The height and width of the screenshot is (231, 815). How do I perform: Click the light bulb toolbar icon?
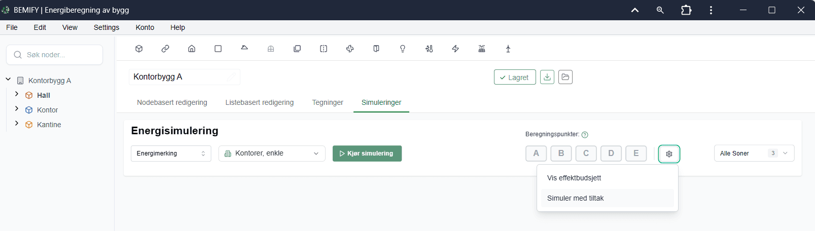click(x=403, y=49)
